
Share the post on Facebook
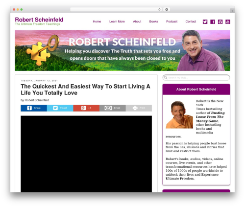click(x=34, y=108)
